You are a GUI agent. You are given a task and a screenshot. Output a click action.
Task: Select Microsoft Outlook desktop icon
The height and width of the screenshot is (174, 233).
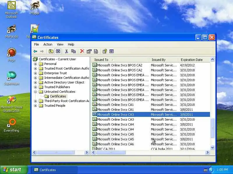click(x=11, y=10)
